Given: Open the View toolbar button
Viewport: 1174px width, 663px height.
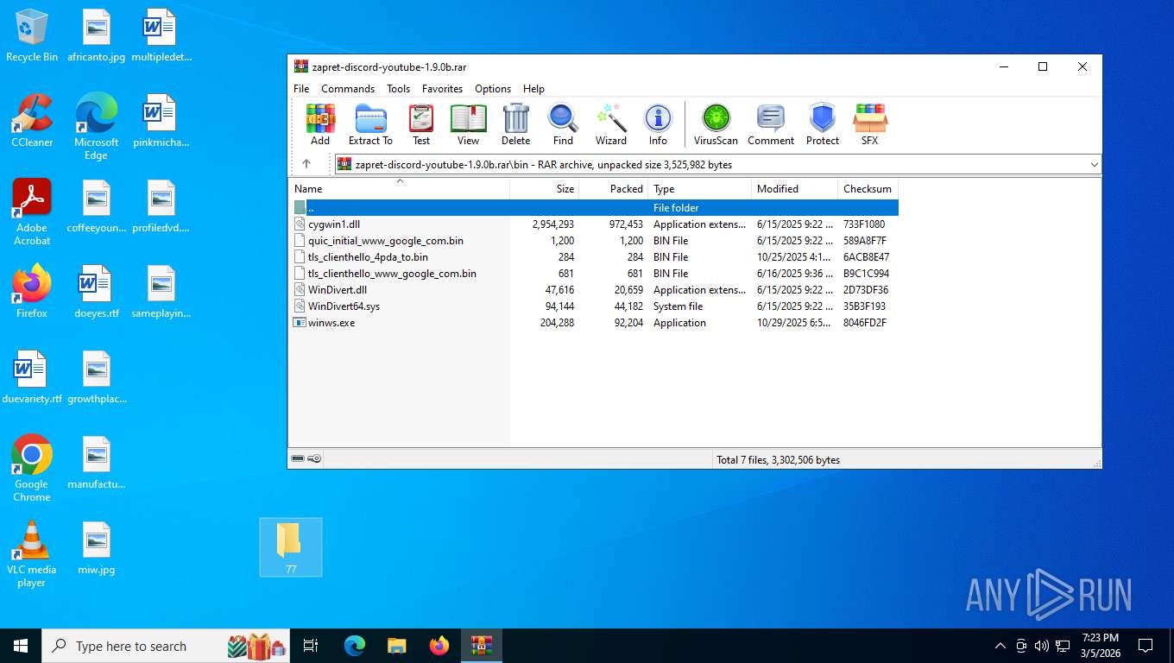Looking at the screenshot, I should click(468, 124).
